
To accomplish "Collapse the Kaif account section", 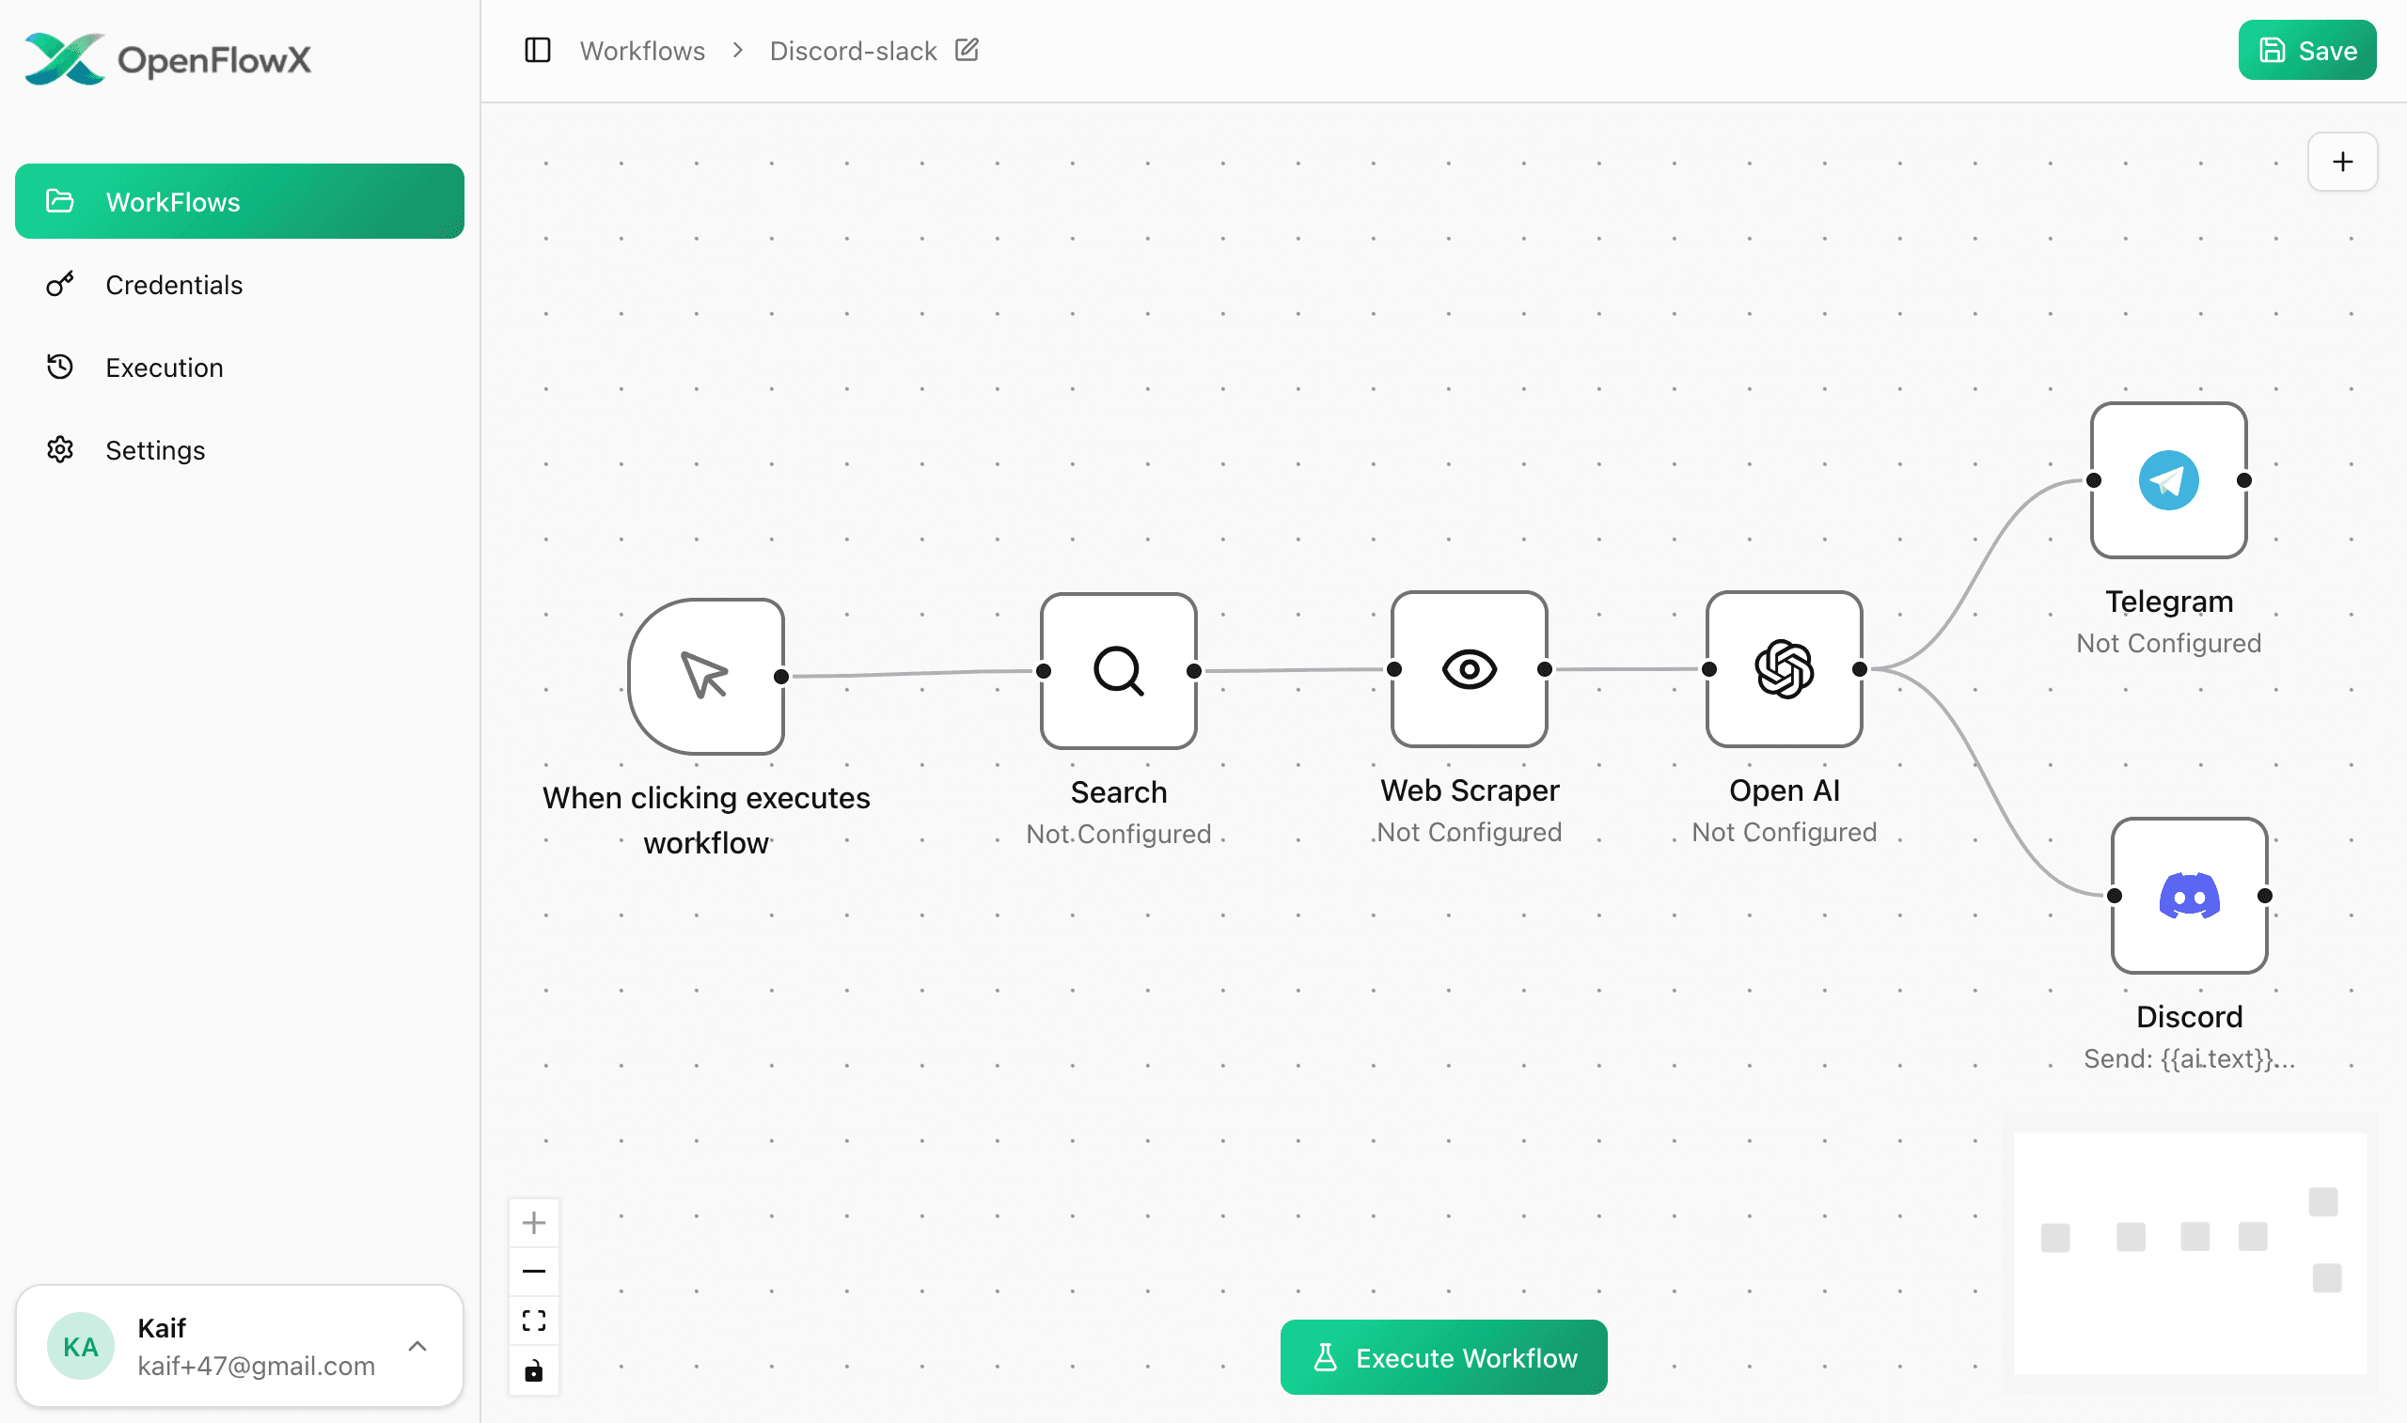I will click(x=419, y=1345).
